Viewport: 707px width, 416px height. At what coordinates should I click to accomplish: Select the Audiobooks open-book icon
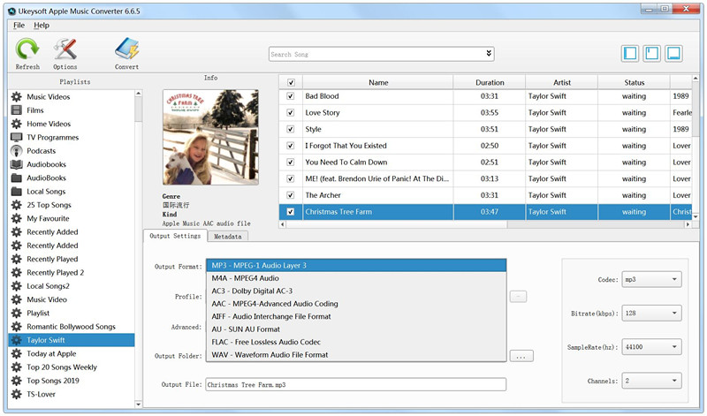(16, 164)
